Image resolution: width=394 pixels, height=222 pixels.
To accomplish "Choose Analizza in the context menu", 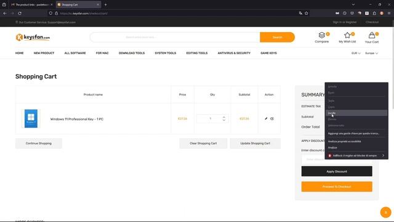I will click(356, 147).
